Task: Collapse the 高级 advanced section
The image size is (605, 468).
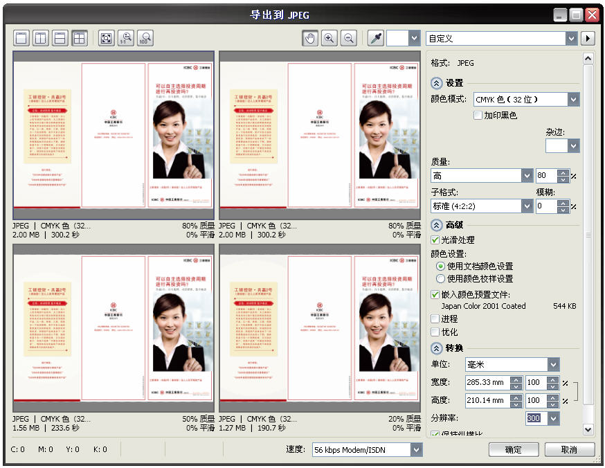Action: [x=435, y=225]
